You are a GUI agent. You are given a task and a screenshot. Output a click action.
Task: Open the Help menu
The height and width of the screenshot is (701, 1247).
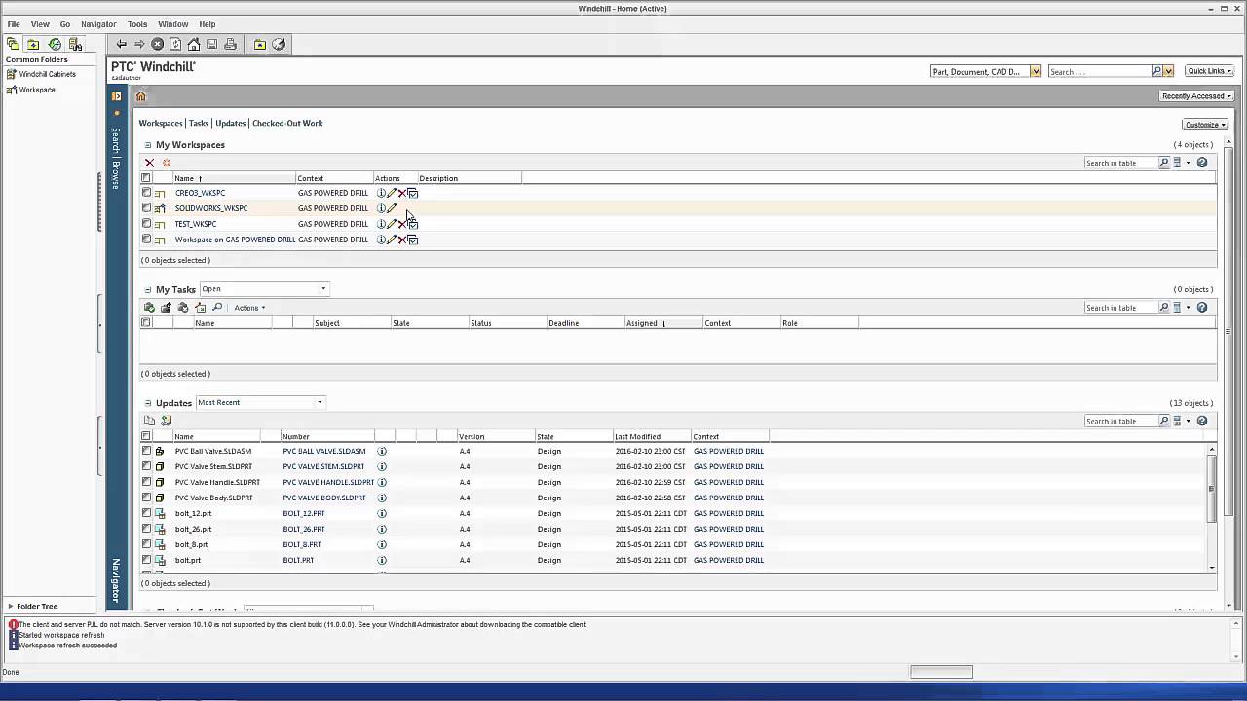[208, 24]
